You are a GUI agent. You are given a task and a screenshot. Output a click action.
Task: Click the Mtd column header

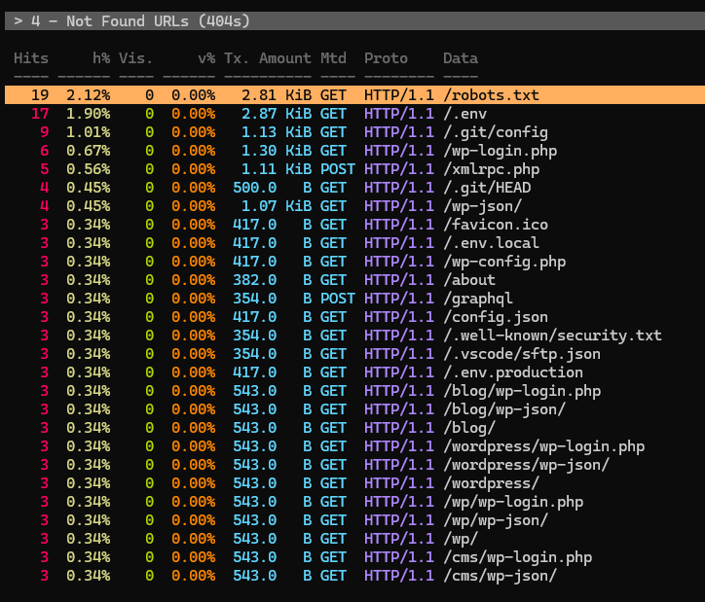[333, 58]
